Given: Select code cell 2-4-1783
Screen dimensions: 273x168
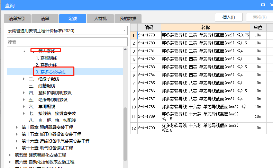Looking at the screenshot, I should coord(149,67).
